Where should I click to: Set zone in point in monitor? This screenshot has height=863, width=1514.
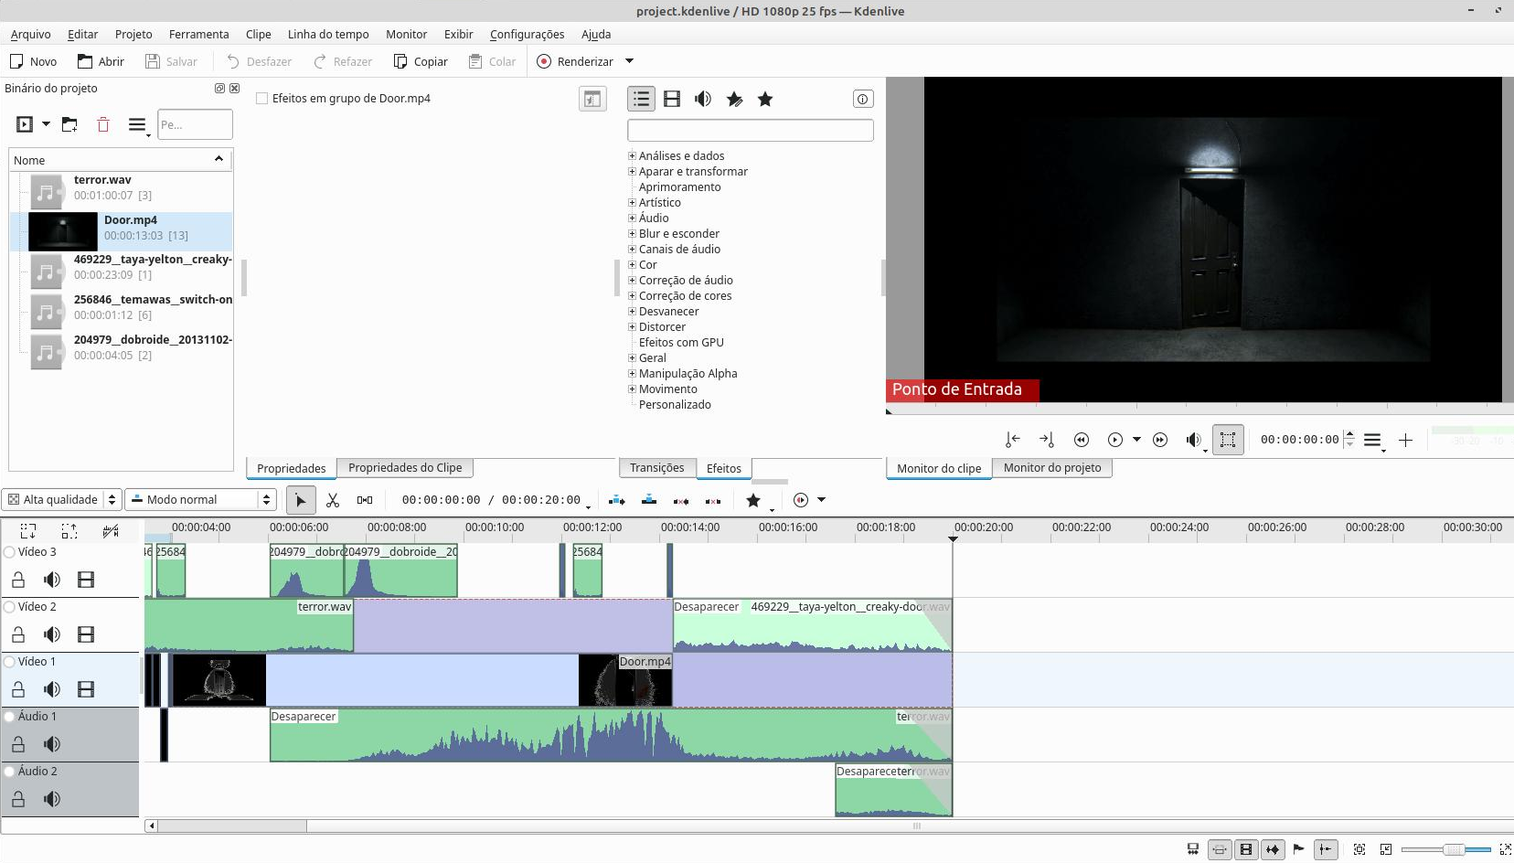1012,440
